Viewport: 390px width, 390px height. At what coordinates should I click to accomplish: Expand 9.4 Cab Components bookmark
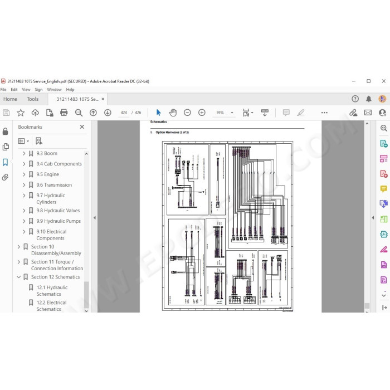click(24, 164)
